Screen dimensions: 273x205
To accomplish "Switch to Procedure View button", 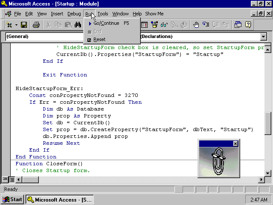I will [5, 179].
